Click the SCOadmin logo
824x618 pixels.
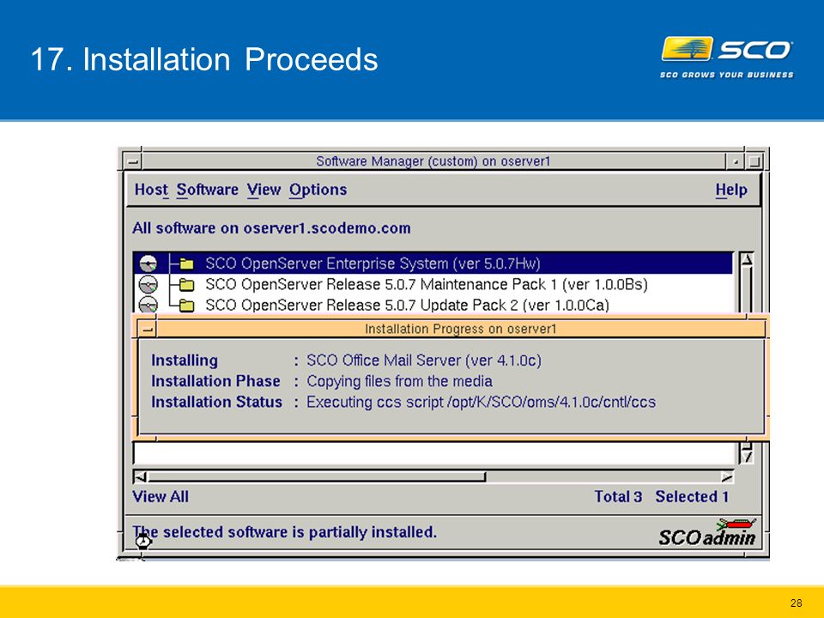pos(707,532)
